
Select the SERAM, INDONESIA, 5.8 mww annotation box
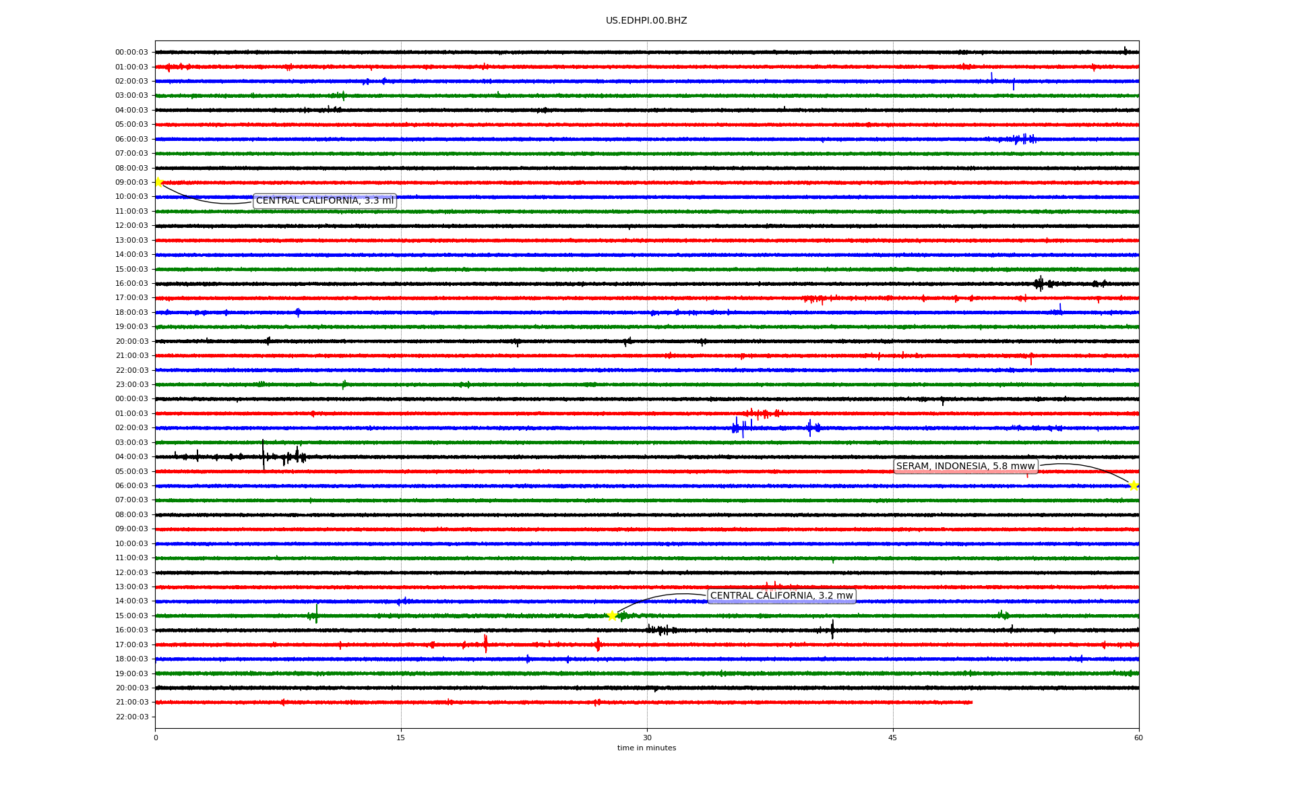pos(965,467)
